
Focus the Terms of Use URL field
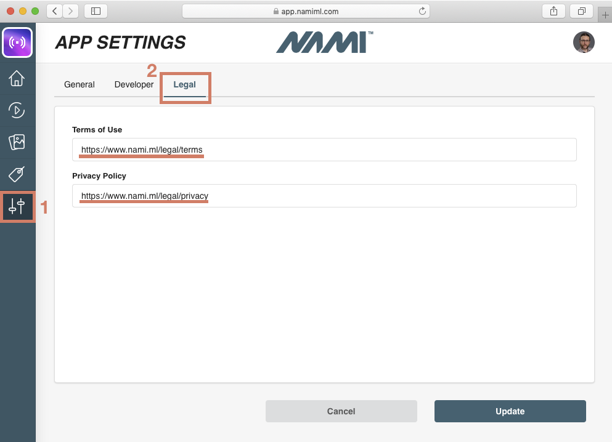tap(324, 150)
